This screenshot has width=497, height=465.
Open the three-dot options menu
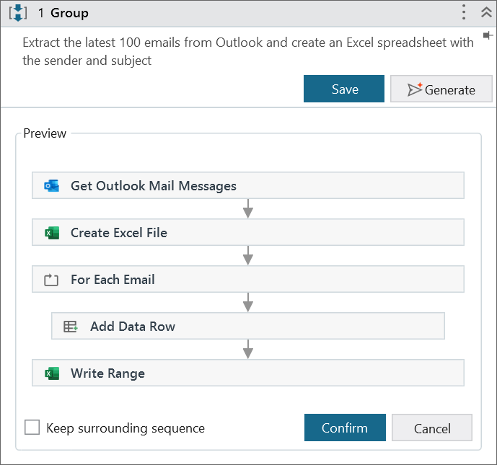click(465, 12)
